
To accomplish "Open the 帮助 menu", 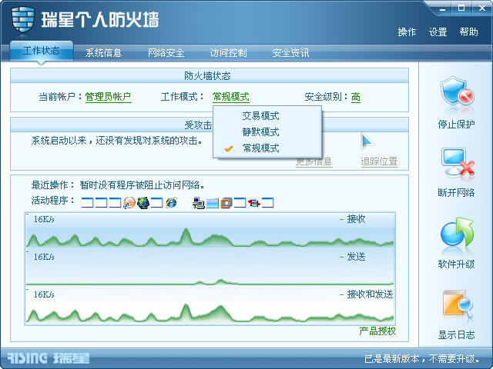I will click(x=468, y=32).
